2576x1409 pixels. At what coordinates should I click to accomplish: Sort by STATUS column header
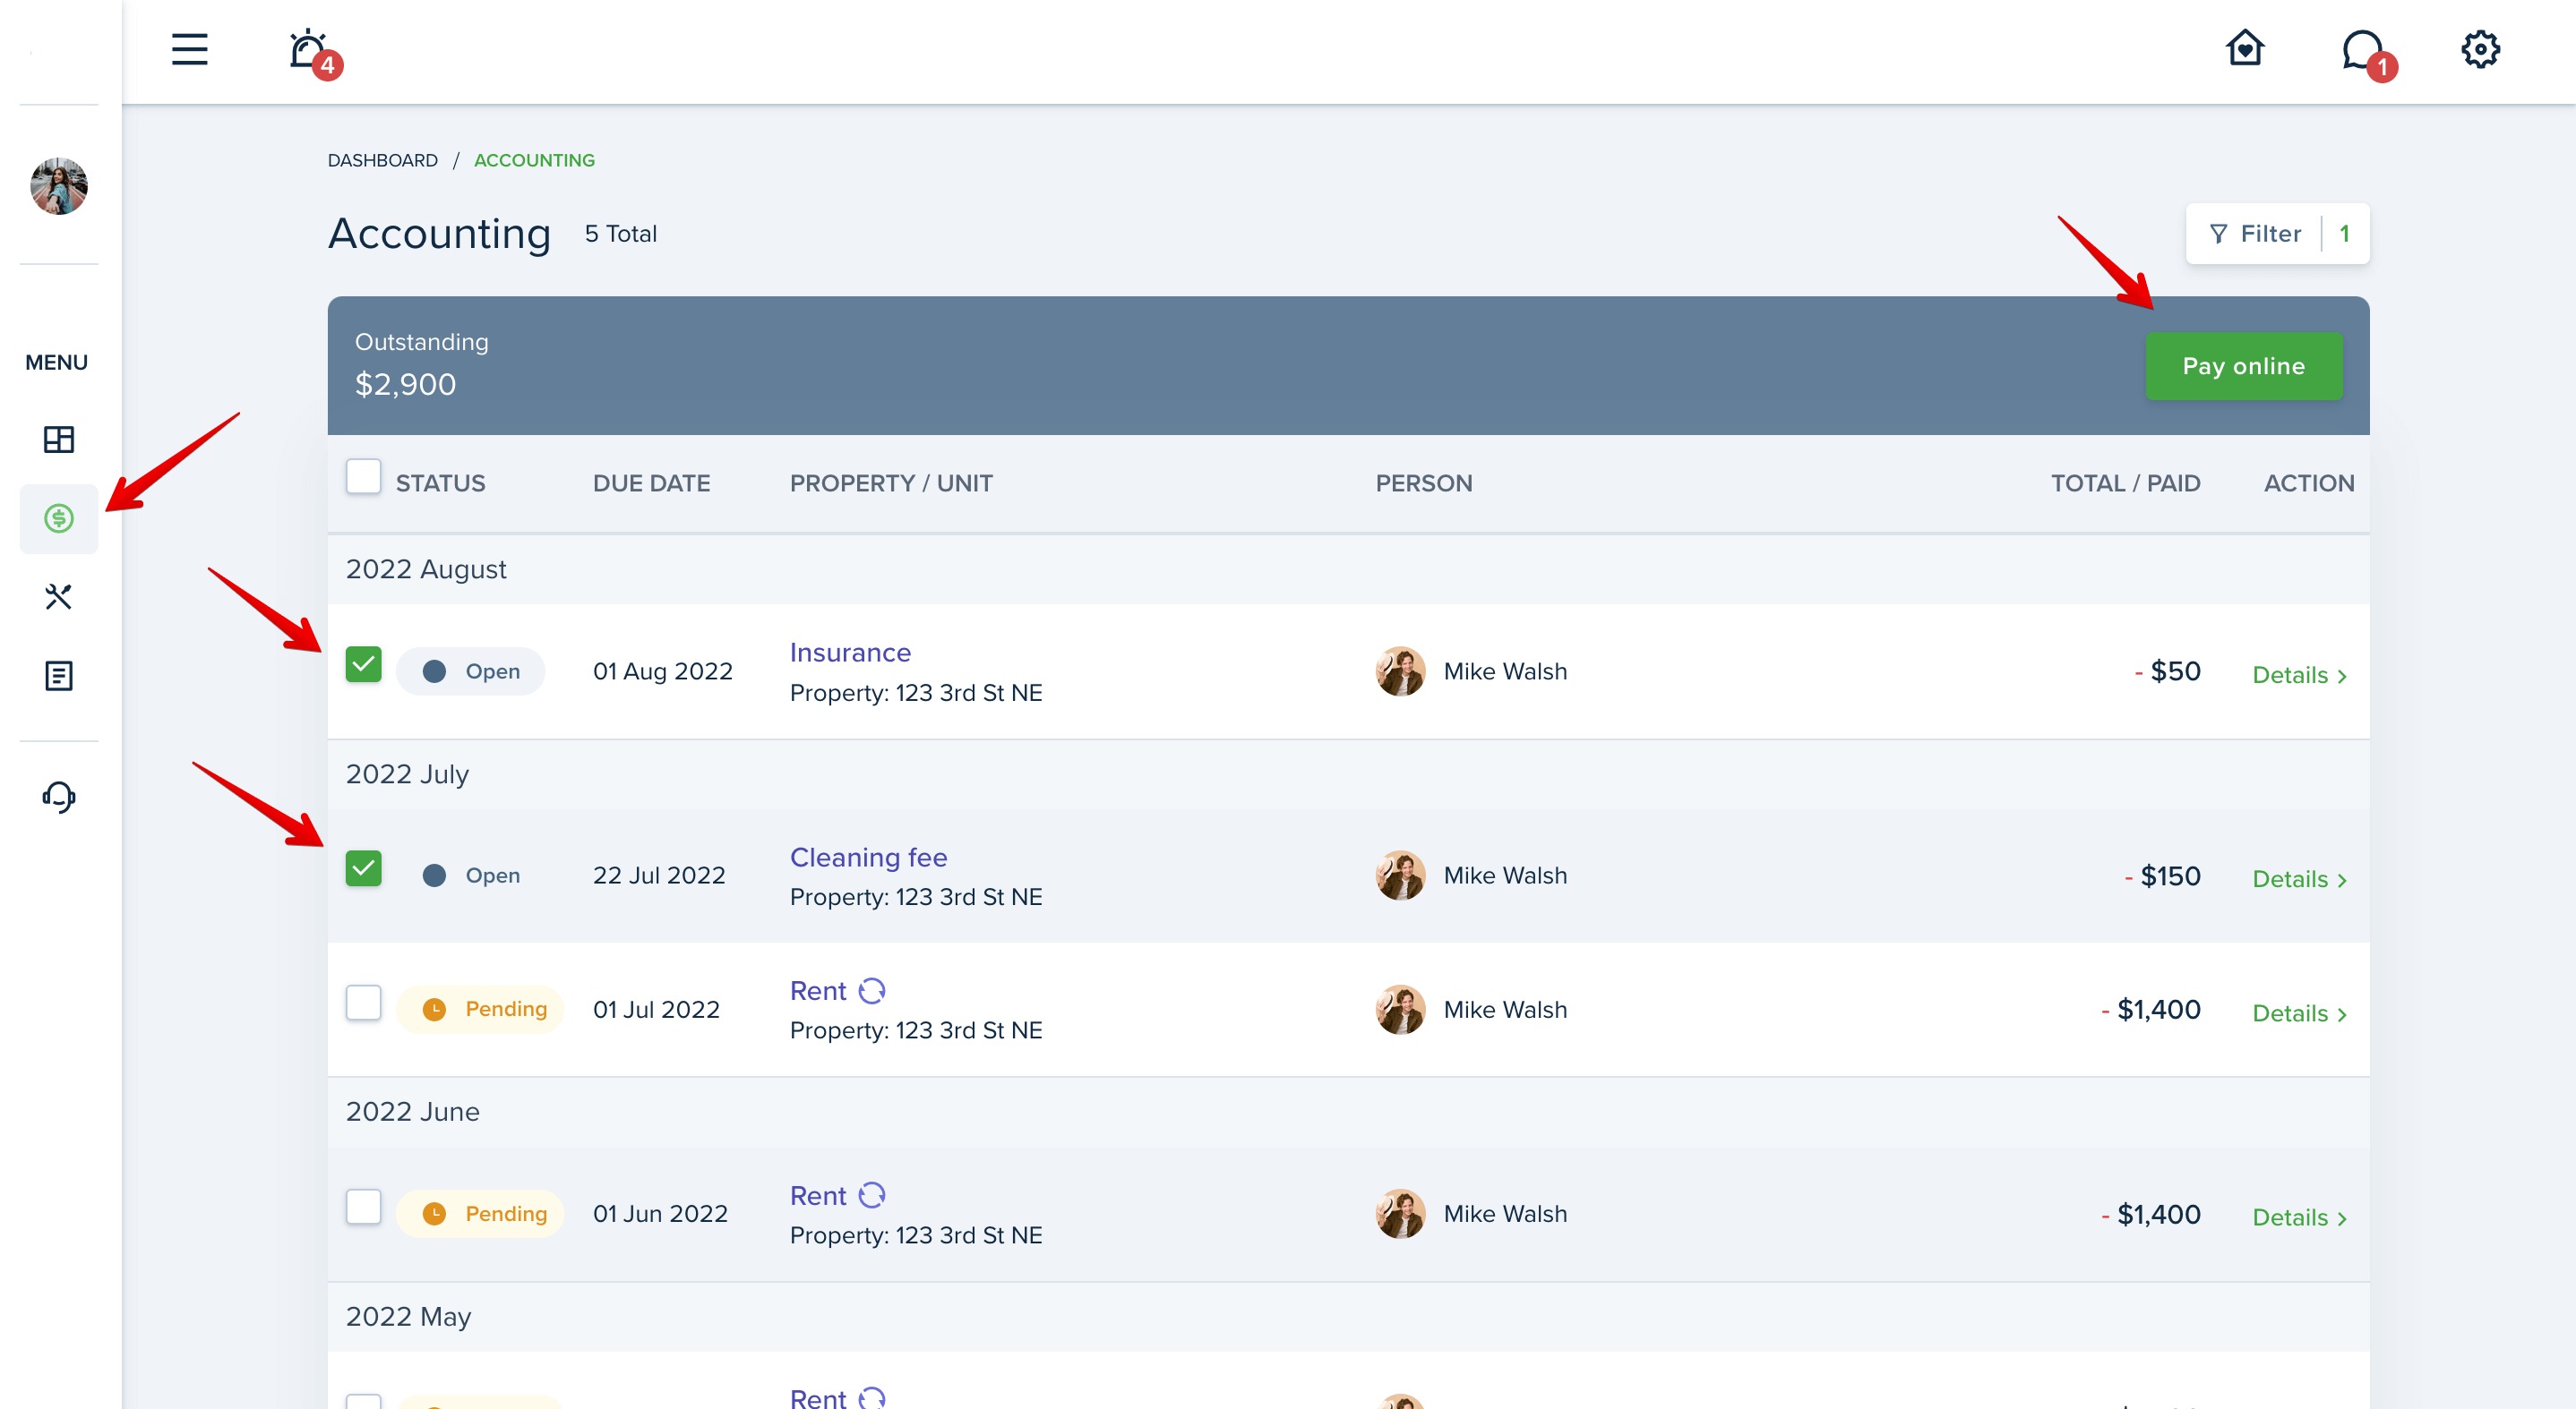pyautogui.click(x=440, y=483)
